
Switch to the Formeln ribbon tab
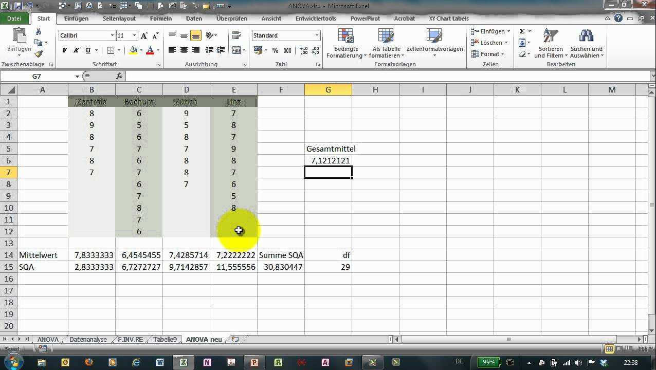(x=160, y=18)
